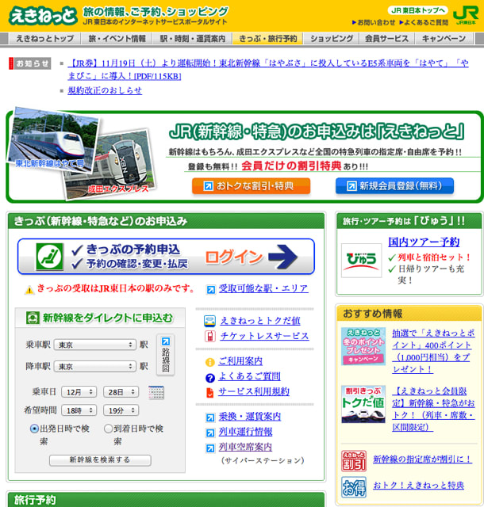The image size is (484, 507).
Task: Click the 列車運行情報 external link icon
Action: click(210, 433)
